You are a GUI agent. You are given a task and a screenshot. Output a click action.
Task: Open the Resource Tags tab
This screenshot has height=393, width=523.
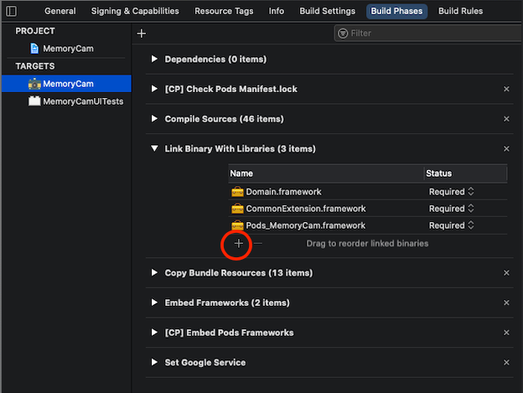tap(224, 11)
